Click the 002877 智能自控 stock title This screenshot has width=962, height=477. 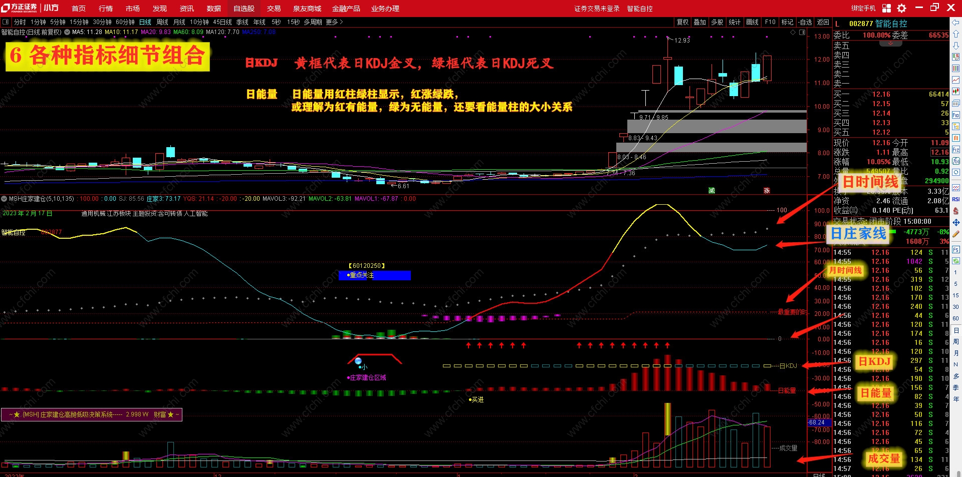point(878,24)
